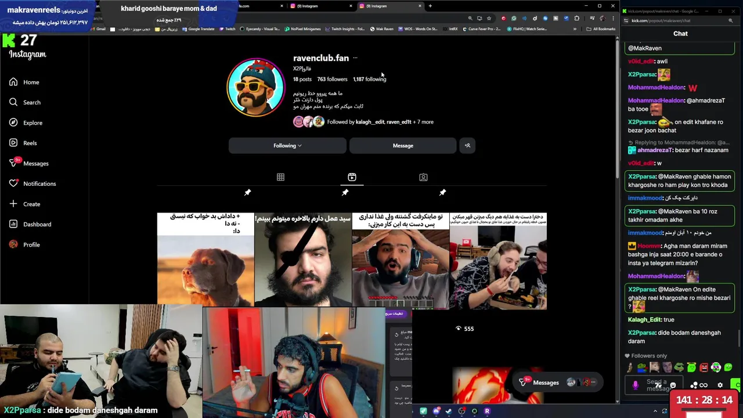Click immakmood username above Hoonwe message
This screenshot has height=418, width=743.
point(644,233)
